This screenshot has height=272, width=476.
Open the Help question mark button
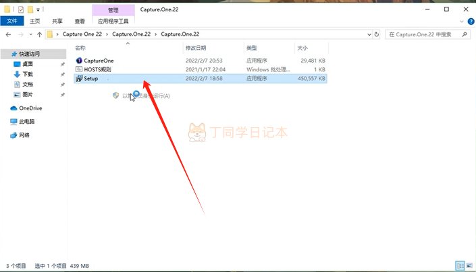coord(471,21)
